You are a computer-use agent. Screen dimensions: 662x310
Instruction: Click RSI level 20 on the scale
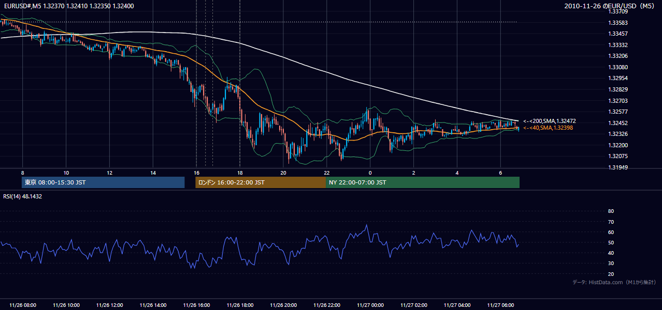(611, 274)
